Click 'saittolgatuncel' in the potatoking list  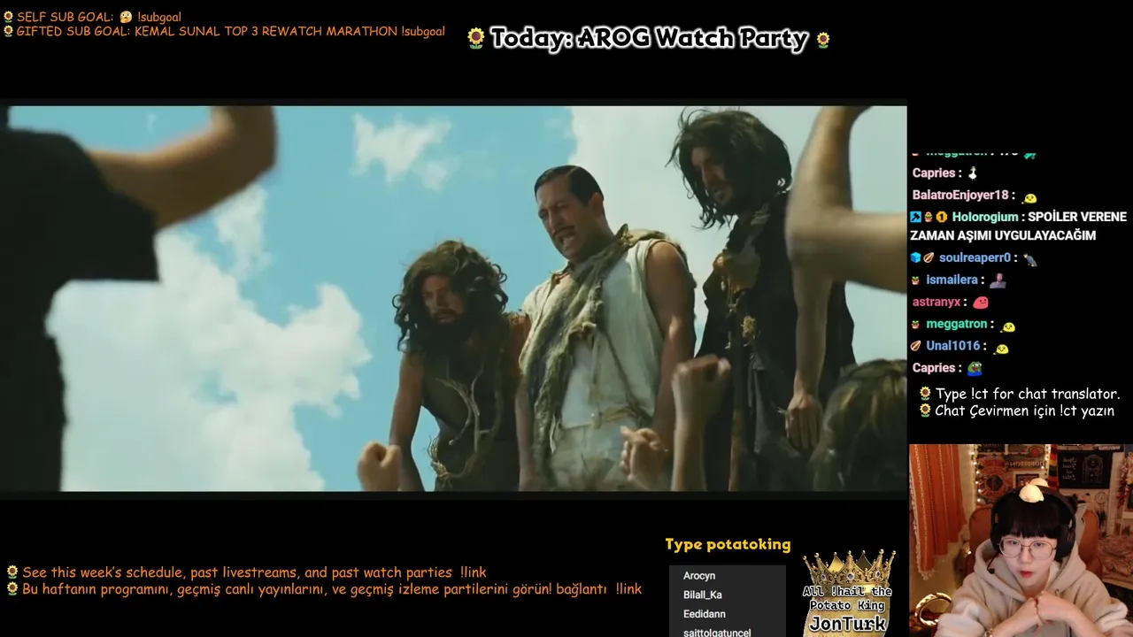pyautogui.click(x=717, y=632)
